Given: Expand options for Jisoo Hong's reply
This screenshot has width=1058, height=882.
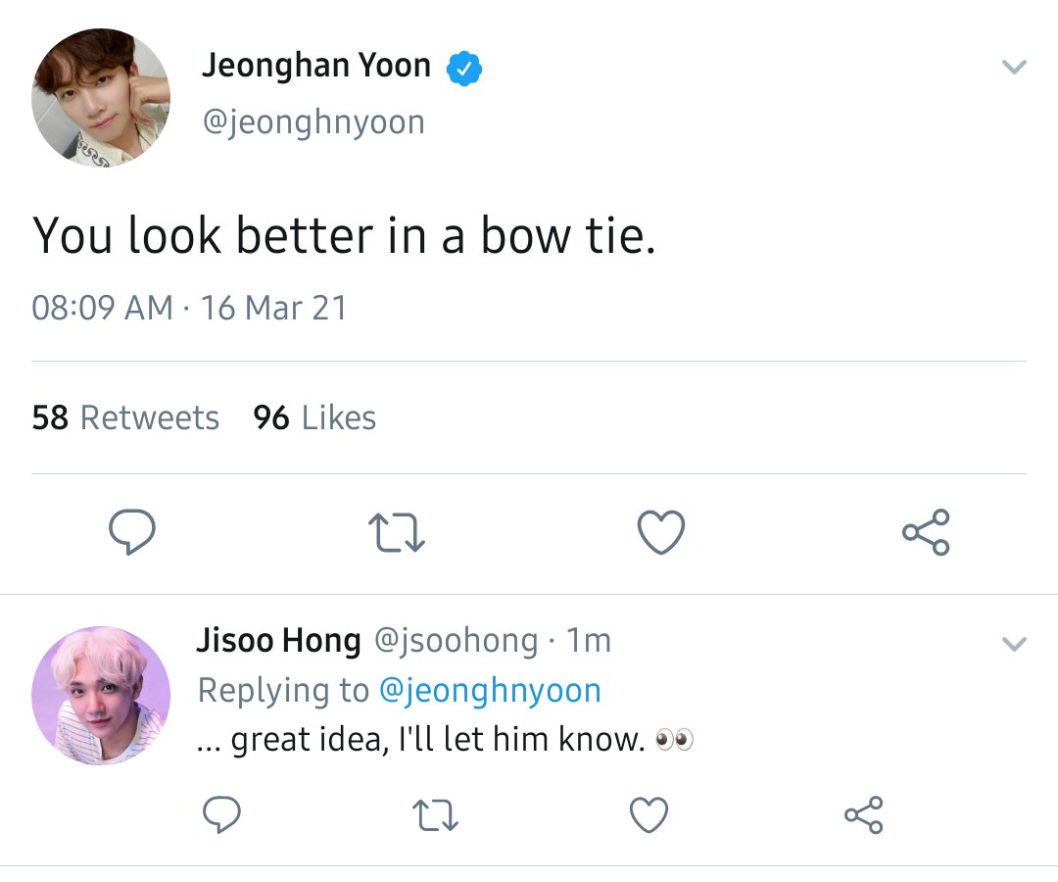Looking at the screenshot, I should point(1014,644).
